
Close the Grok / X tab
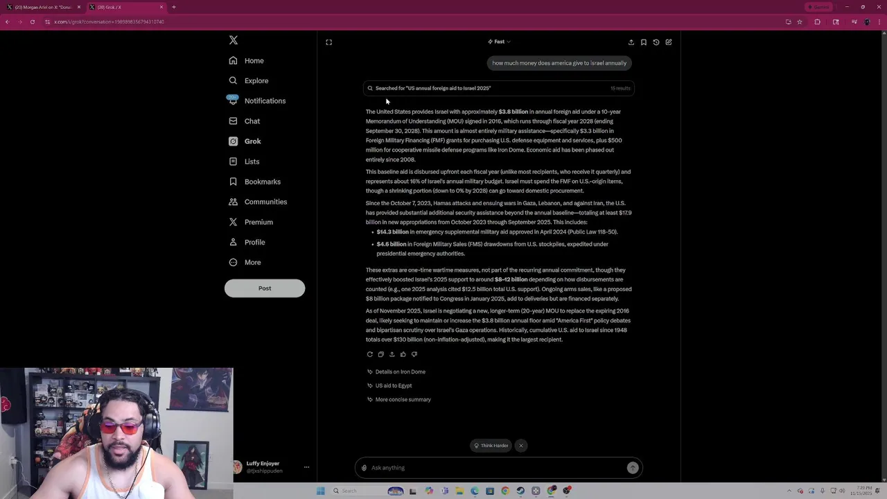click(x=161, y=7)
